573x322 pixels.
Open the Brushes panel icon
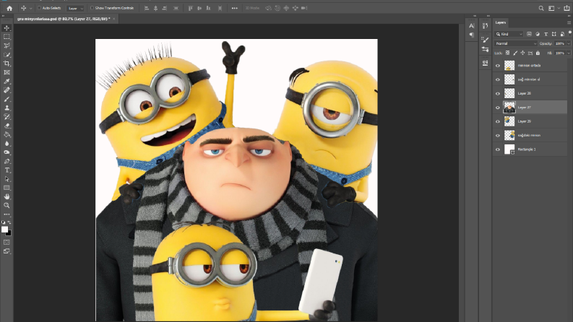point(485,40)
